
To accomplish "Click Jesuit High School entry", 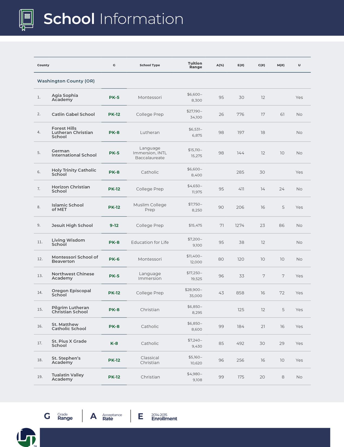I will click(x=72, y=225).
